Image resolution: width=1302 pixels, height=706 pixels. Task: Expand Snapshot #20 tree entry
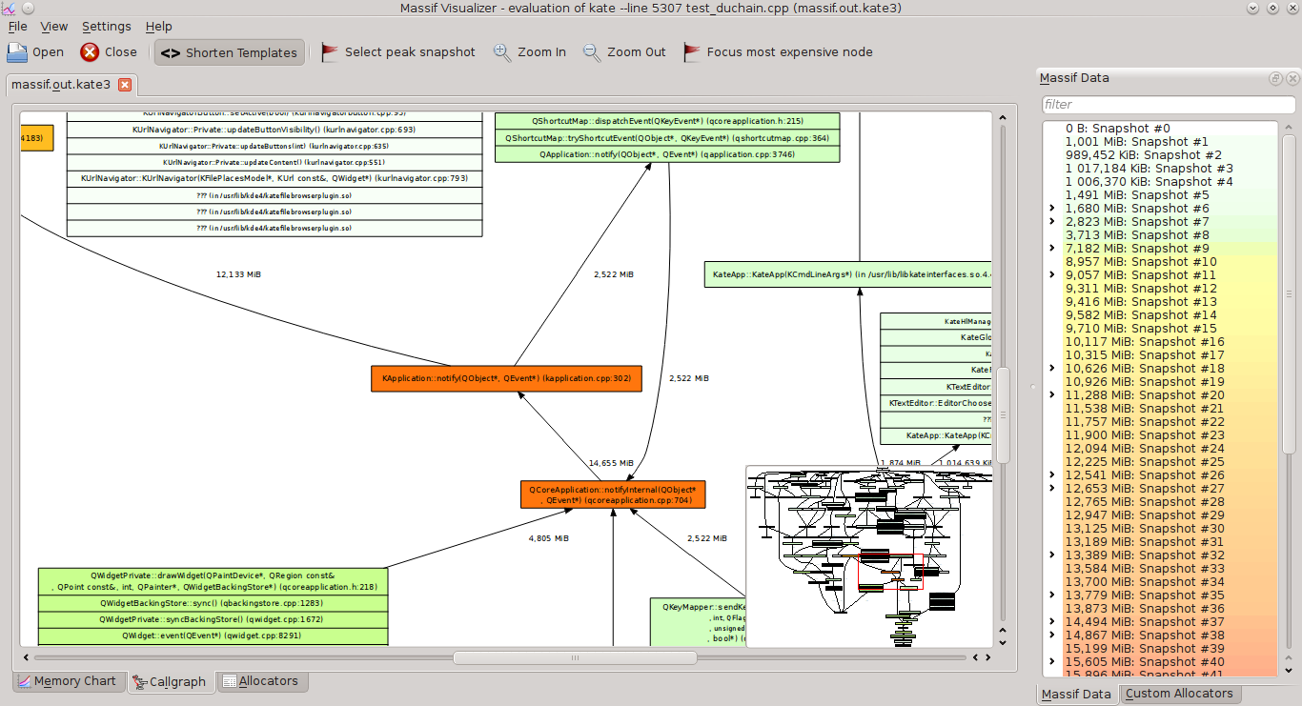pos(1052,395)
